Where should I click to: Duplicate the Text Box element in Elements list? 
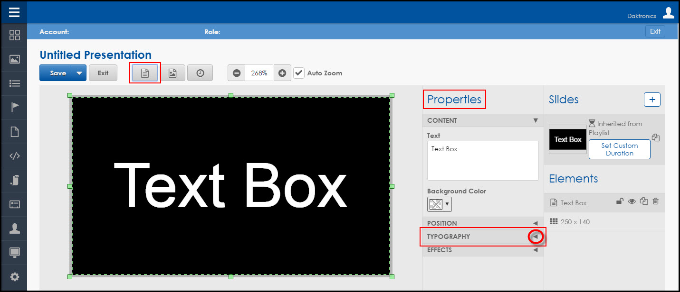pyautogui.click(x=644, y=201)
